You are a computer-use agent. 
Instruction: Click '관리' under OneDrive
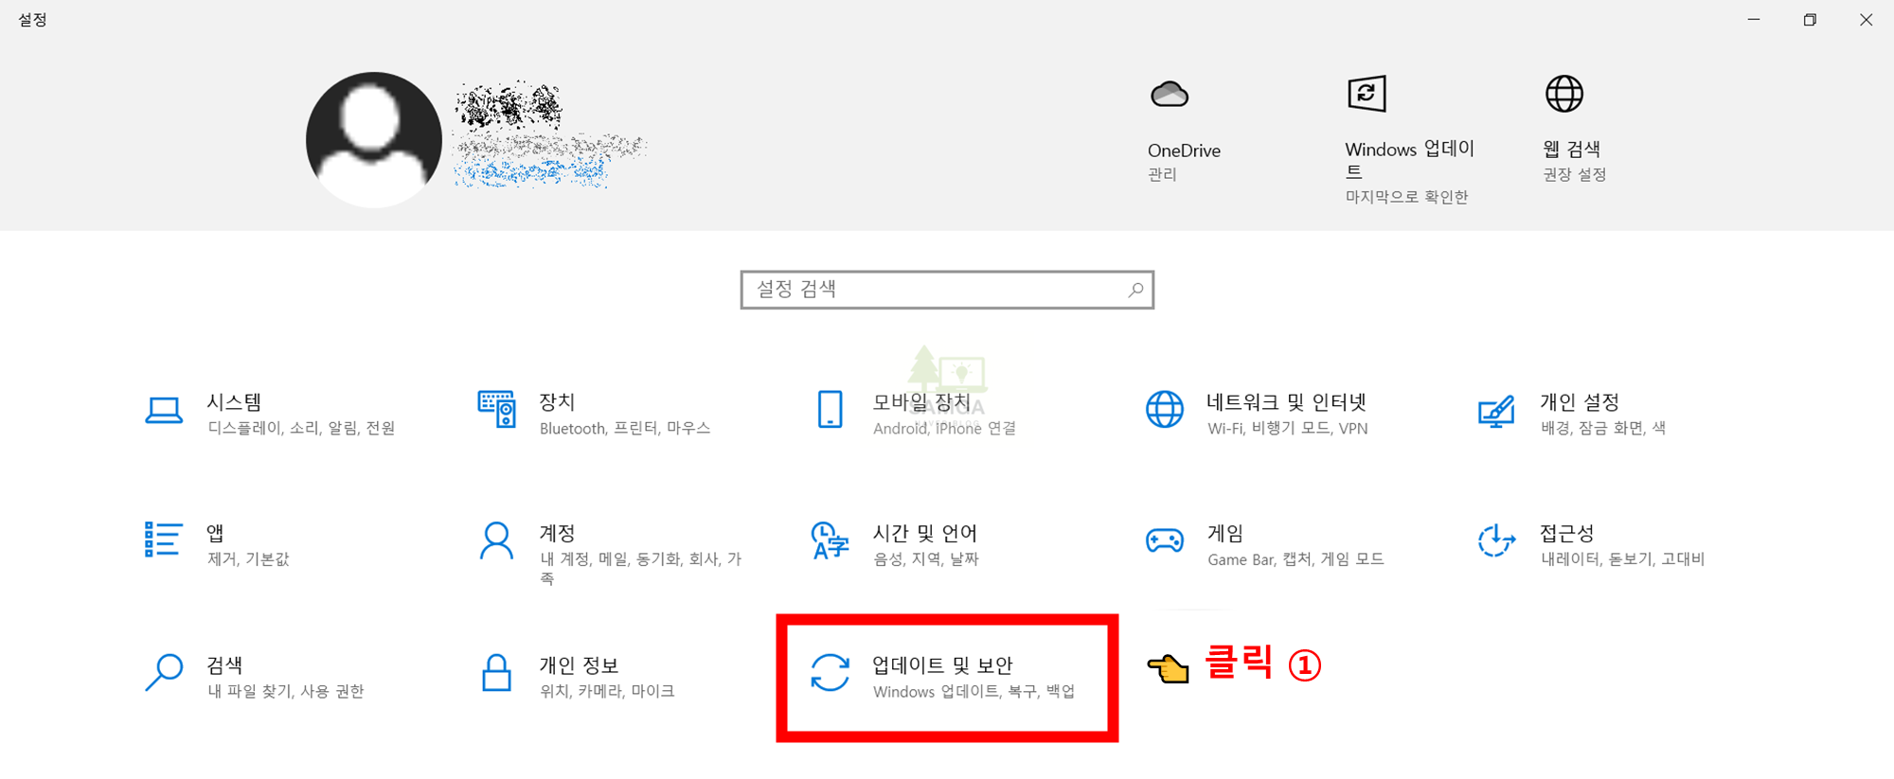pos(1162,174)
